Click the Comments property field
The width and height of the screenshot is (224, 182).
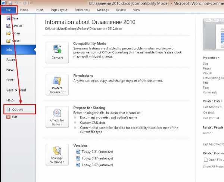(210, 92)
